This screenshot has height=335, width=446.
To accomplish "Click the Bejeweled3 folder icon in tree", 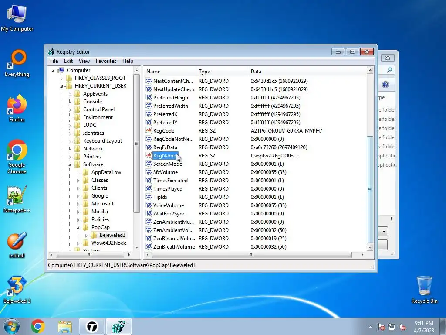I will coord(94,235).
